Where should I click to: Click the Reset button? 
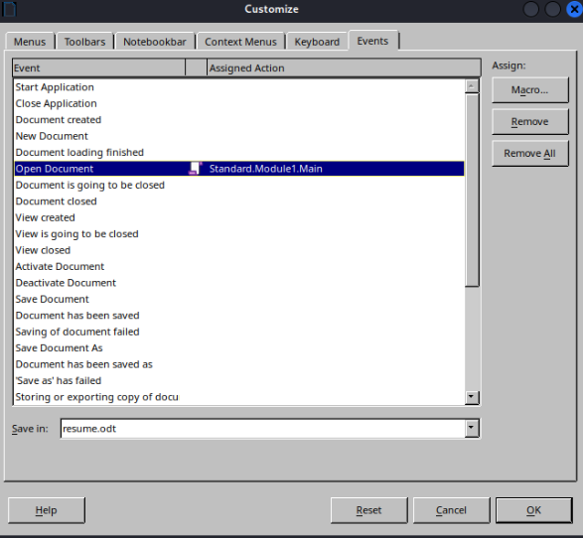[368, 510]
